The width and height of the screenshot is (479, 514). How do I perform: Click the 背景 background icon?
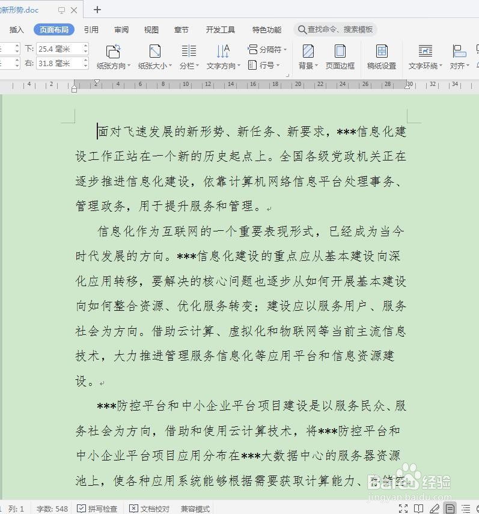tap(308, 51)
